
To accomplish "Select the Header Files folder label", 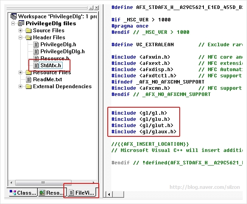I will pyautogui.click(x=49, y=37).
